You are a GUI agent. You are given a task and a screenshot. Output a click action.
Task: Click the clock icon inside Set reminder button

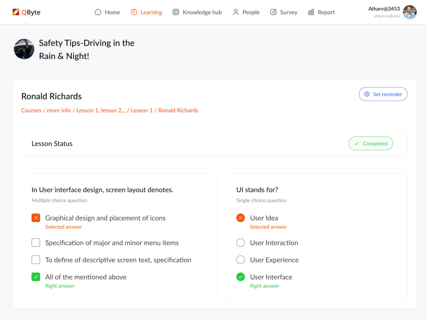[367, 94]
